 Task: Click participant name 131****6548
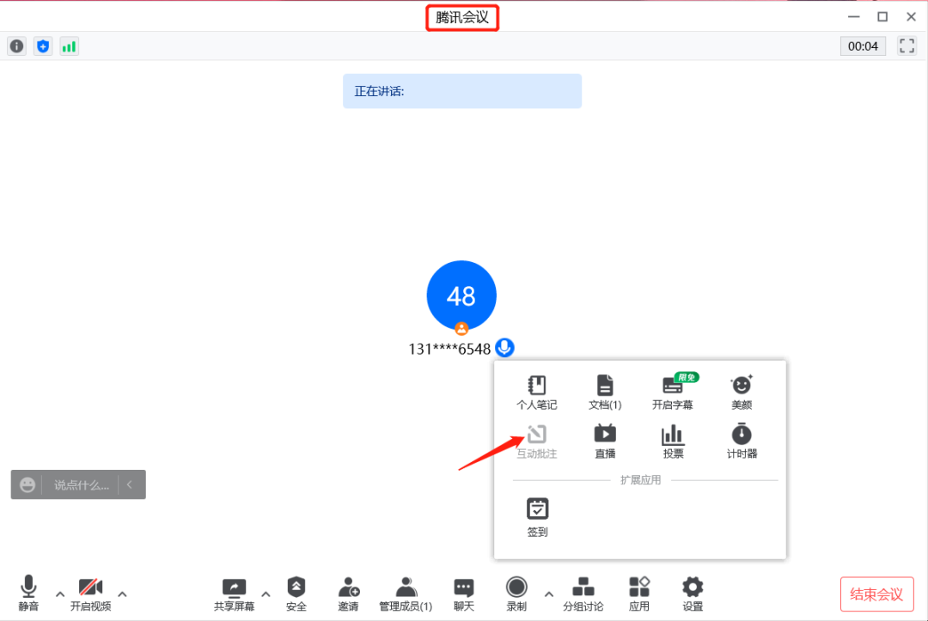click(449, 349)
